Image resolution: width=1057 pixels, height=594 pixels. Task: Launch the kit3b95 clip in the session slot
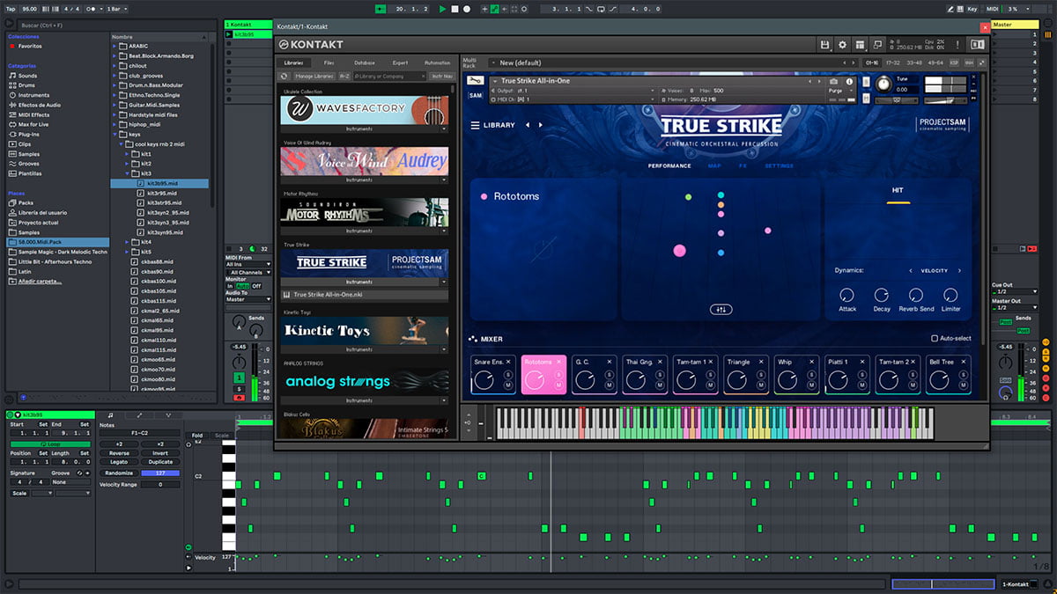229,35
